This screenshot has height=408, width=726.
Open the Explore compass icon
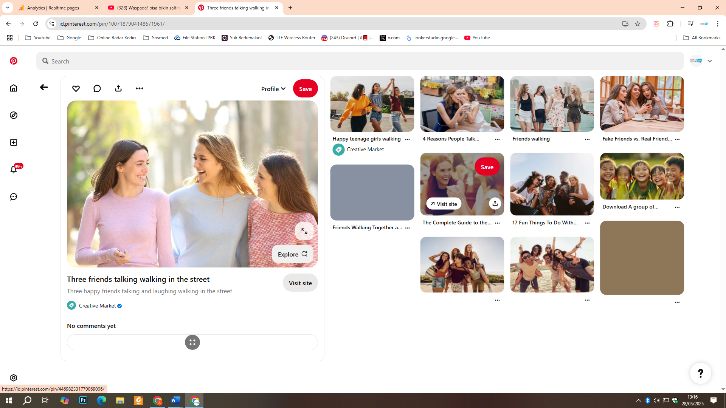[14, 115]
